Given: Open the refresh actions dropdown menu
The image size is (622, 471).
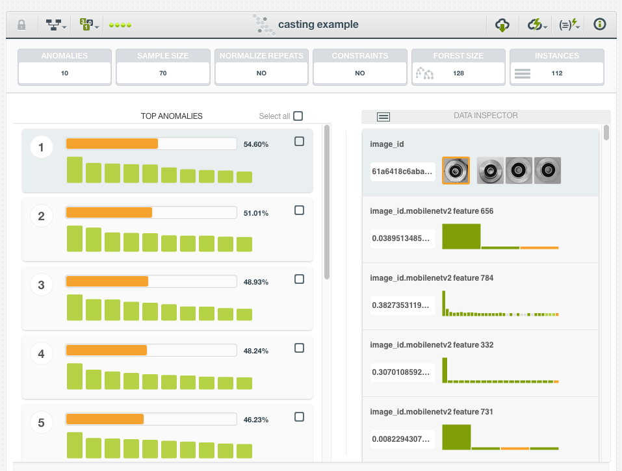Looking at the screenshot, I should point(537,25).
